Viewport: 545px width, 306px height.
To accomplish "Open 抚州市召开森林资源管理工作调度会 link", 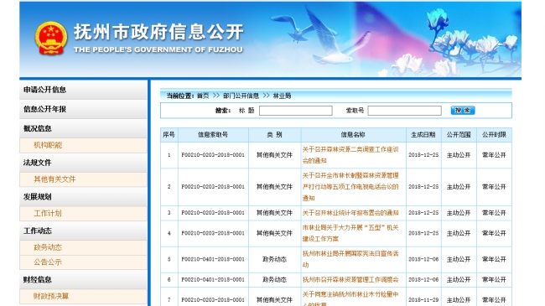I will pos(350,279).
